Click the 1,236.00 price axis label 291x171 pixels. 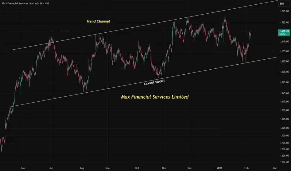coord(284,156)
